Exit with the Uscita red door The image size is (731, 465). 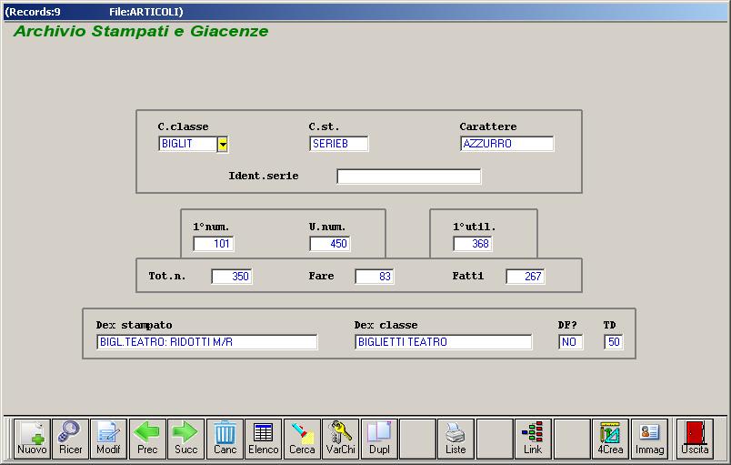(x=695, y=439)
